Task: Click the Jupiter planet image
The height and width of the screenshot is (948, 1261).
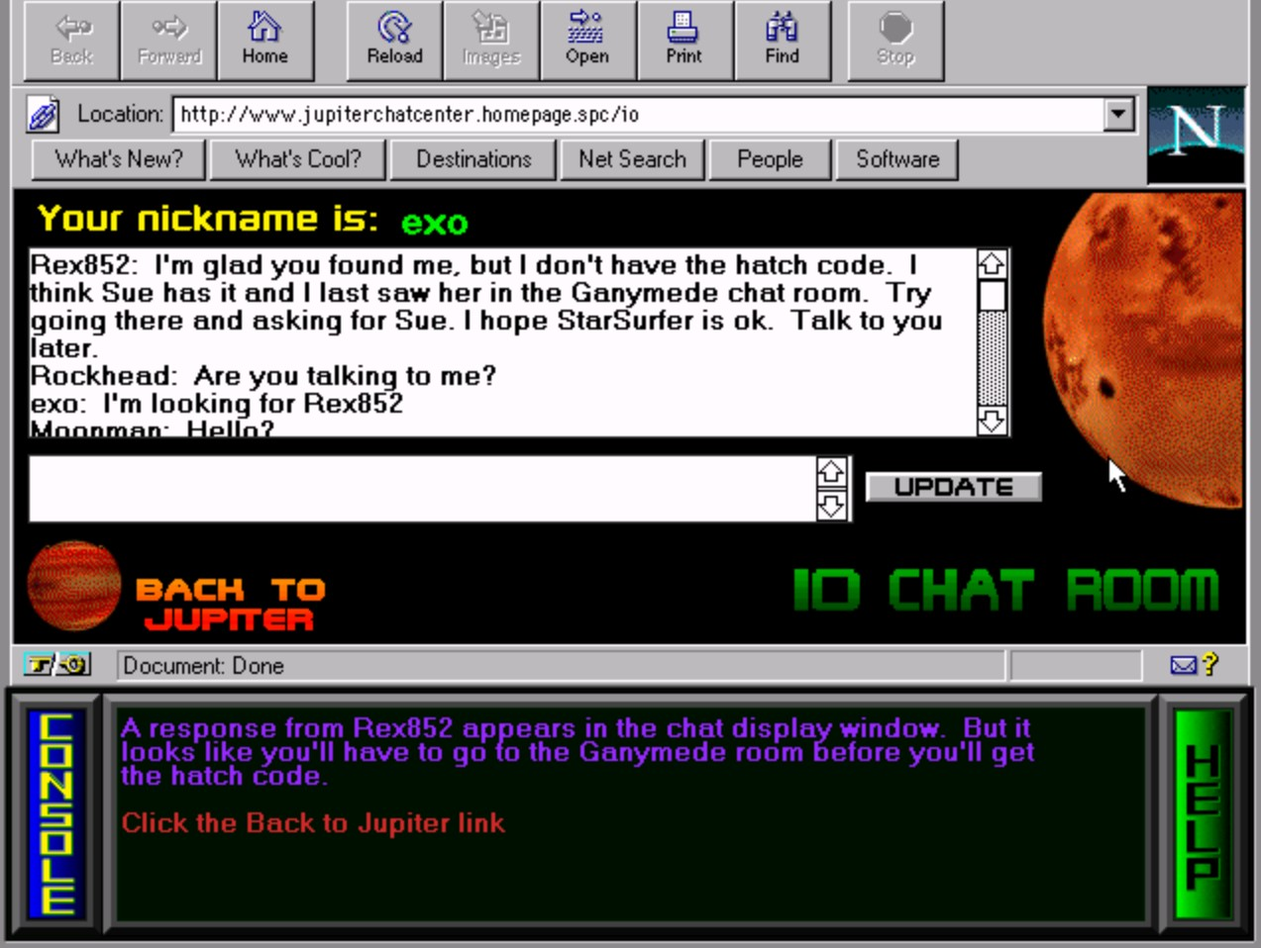Action: click(73, 586)
